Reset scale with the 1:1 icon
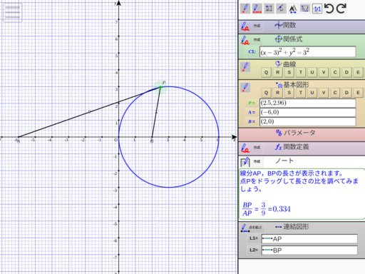Viewport: 365px width, 274px height. [x=317, y=9]
